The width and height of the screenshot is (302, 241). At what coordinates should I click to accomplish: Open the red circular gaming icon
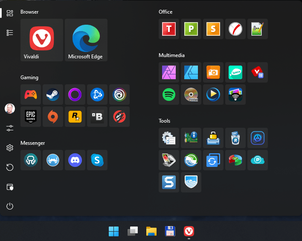pos(119,117)
